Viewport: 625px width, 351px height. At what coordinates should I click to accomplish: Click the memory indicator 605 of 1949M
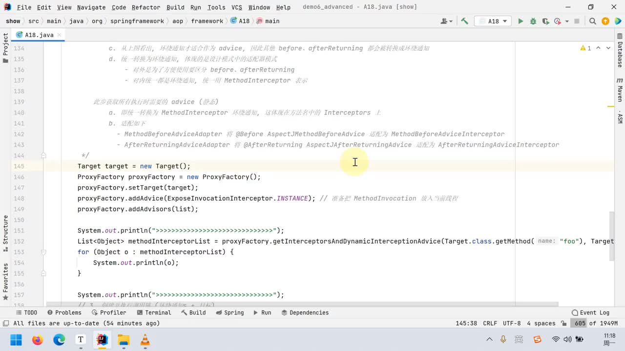[x=595, y=323]
